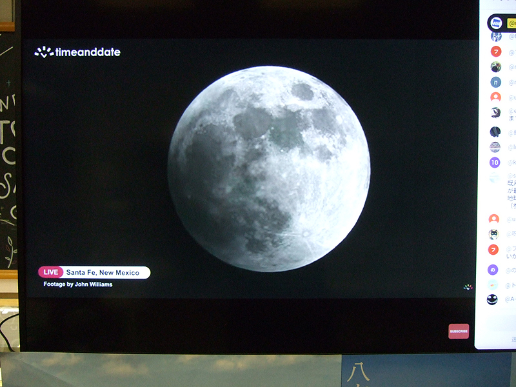Click the gray 'n' chat avatar
This screenshot has height=387, width=516.
pos(495,82)
